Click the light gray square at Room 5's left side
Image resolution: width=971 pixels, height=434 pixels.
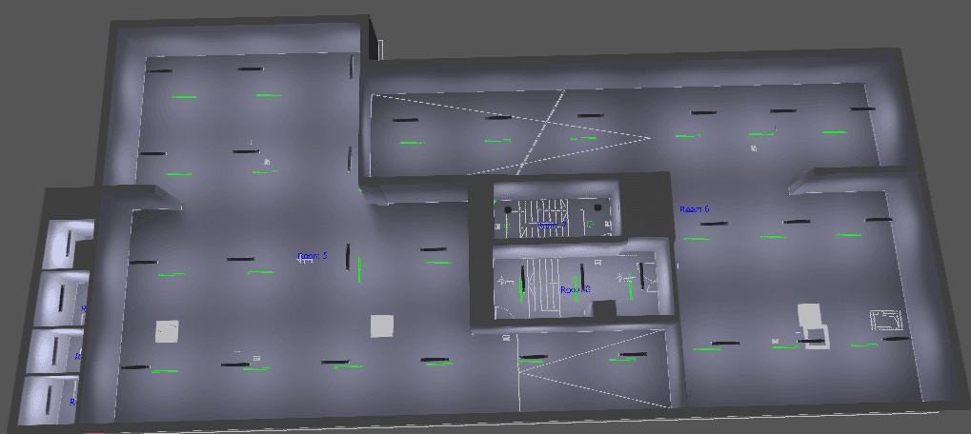coord(167,330)
